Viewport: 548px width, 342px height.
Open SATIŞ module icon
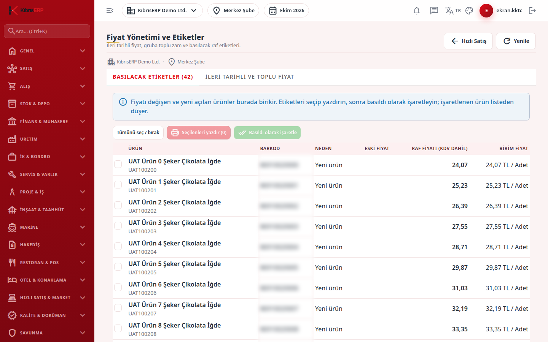coord(12,68)
